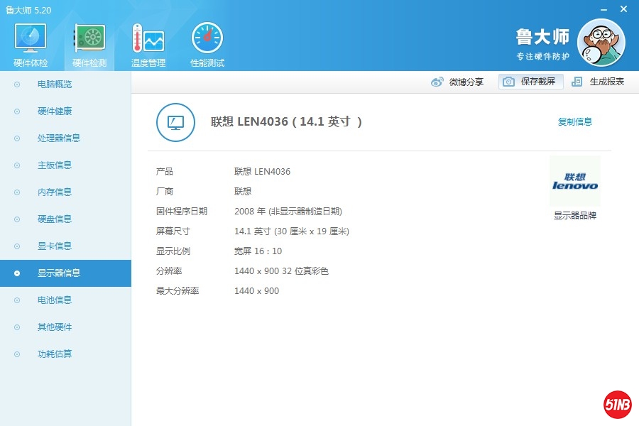Image resolution: width=639 pixels, height=426 pixels.
Task: Click the camera icon for 保存截屏
Action: (508, 82)
